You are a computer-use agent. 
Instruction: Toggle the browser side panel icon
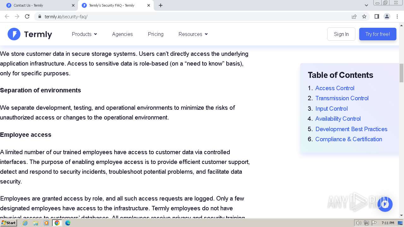pos(377,16)
